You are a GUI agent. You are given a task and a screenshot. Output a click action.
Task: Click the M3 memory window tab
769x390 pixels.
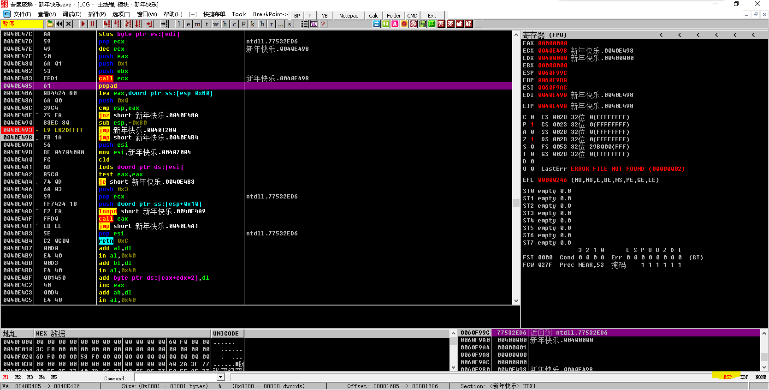30,377
